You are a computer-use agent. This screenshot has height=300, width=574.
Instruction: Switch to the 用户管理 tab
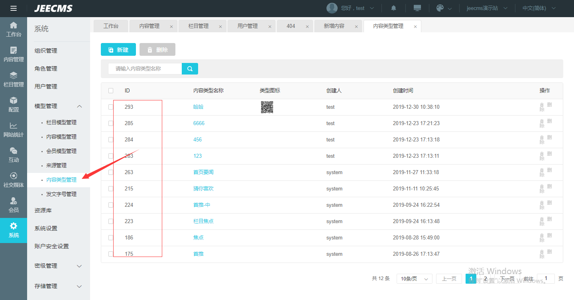click(248, 26)
